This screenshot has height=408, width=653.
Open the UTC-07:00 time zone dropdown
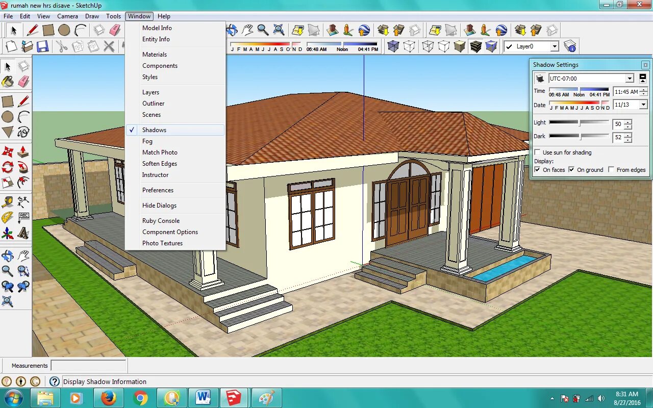click(630, 79)
